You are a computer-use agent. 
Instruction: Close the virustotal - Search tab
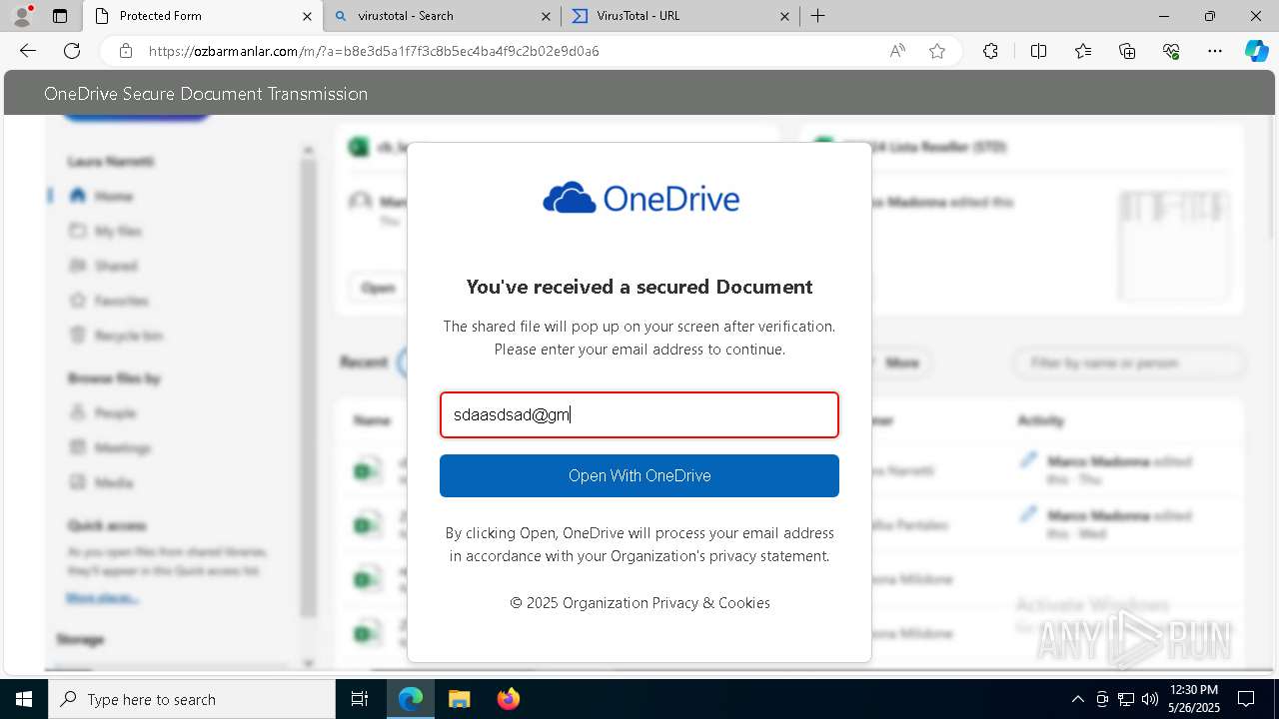pos(546,16)
